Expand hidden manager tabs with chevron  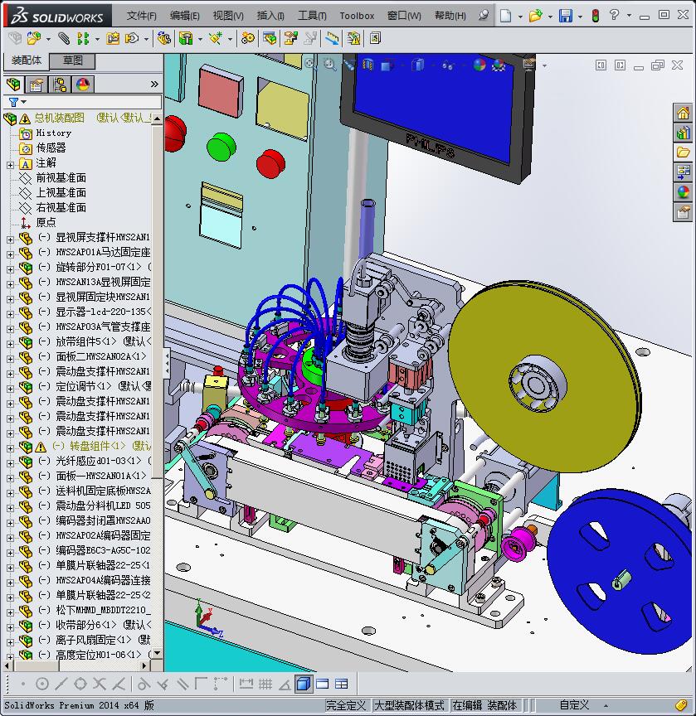tap(154, 84)
